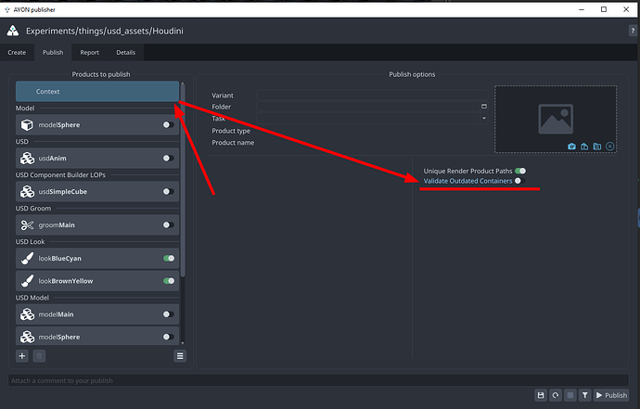
Task: Click the scroll down arrow of products list
Action: click(x=183, y=343)
